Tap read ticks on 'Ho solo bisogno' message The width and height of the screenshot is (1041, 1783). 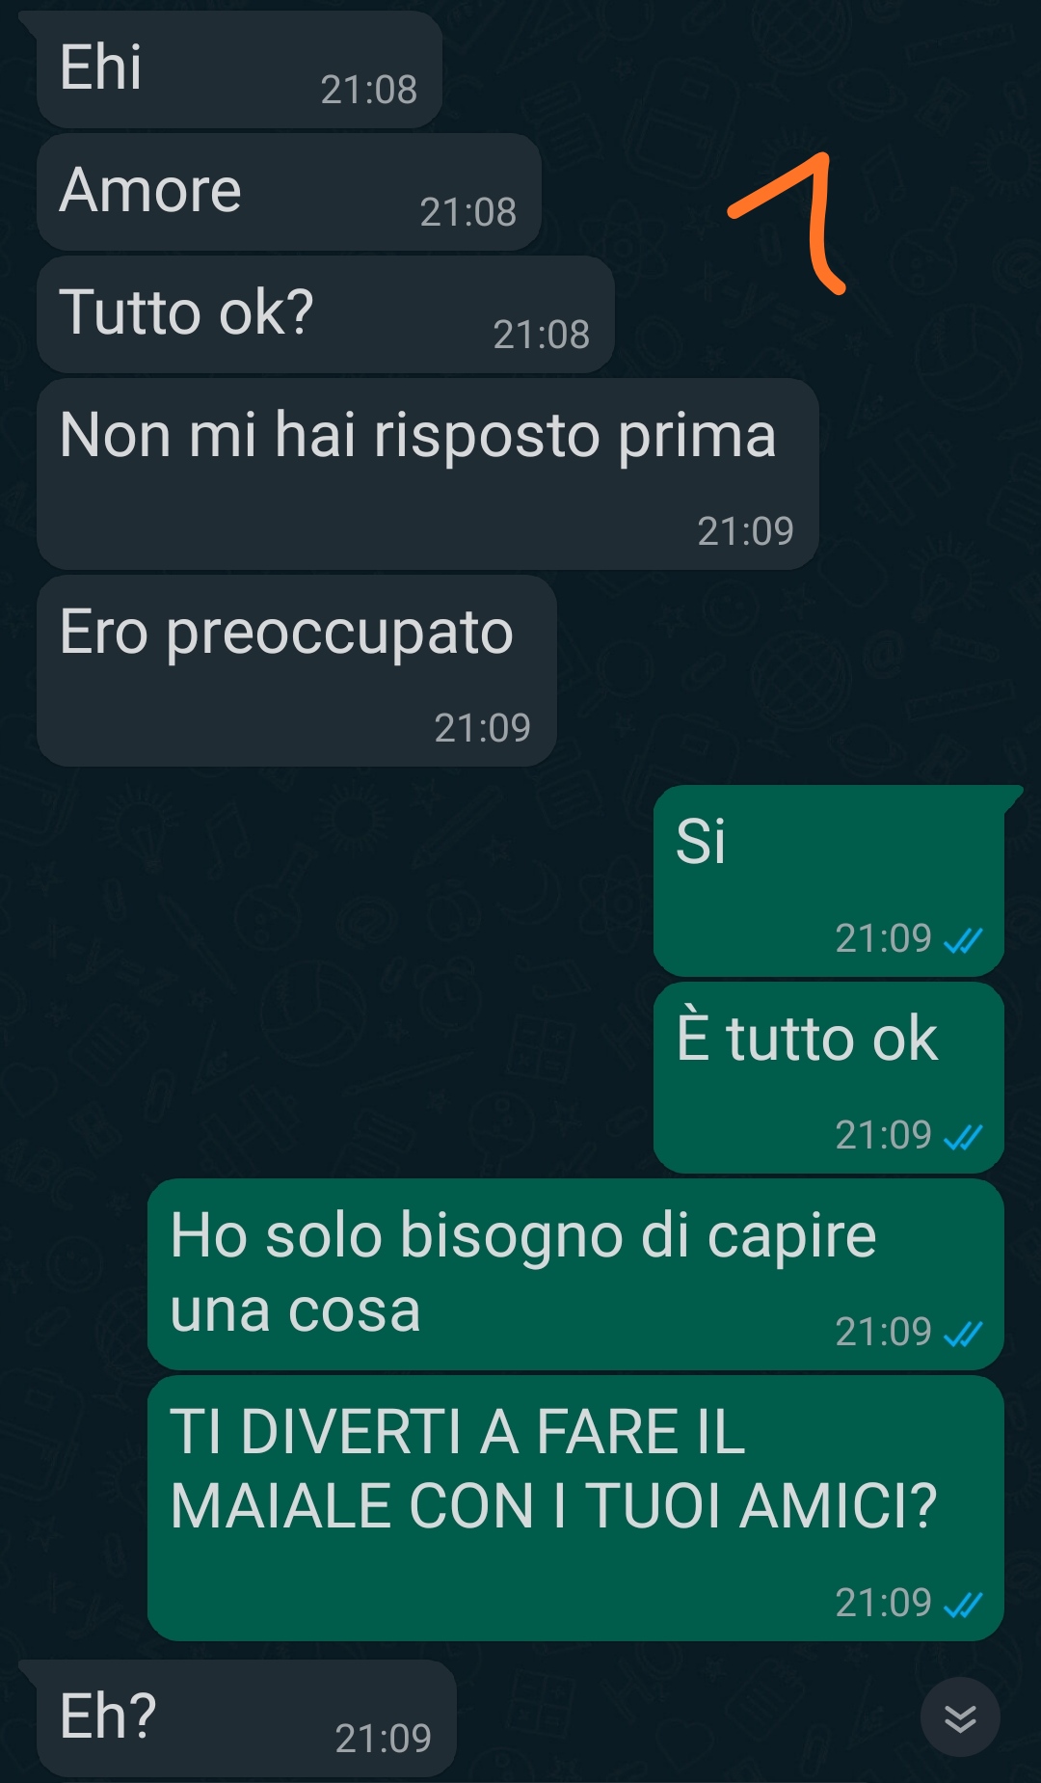coord(963,1334)
